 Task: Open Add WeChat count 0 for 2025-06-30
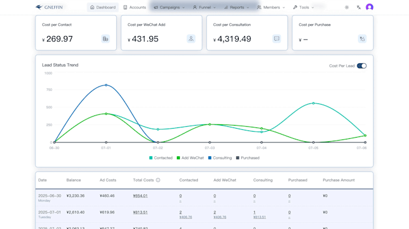(x=215, y=196)
